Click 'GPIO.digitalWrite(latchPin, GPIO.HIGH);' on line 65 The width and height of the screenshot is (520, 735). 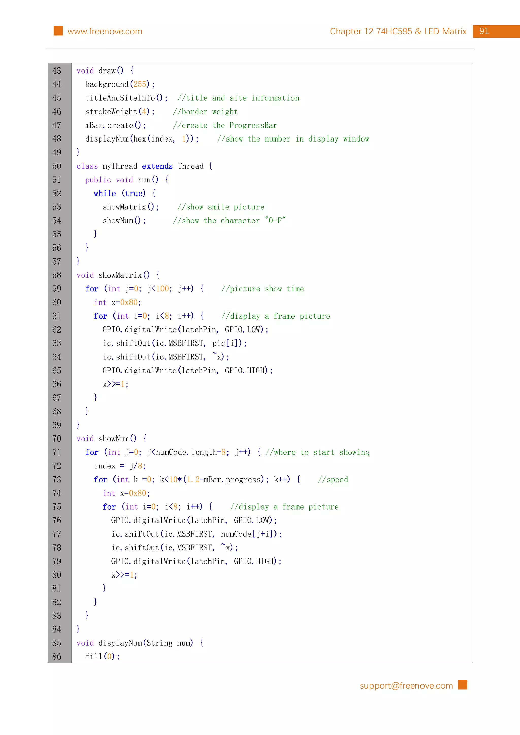[x=188, y=370]
